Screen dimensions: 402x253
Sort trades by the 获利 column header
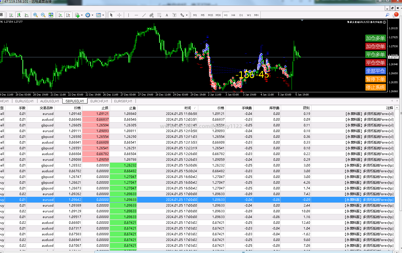[x=306, y=108]
